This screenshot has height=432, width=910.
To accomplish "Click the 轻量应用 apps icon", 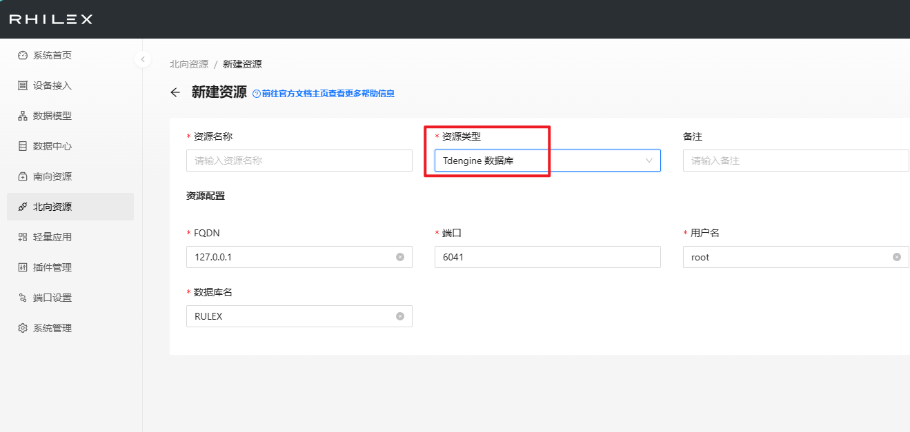I will coord(23,237).
